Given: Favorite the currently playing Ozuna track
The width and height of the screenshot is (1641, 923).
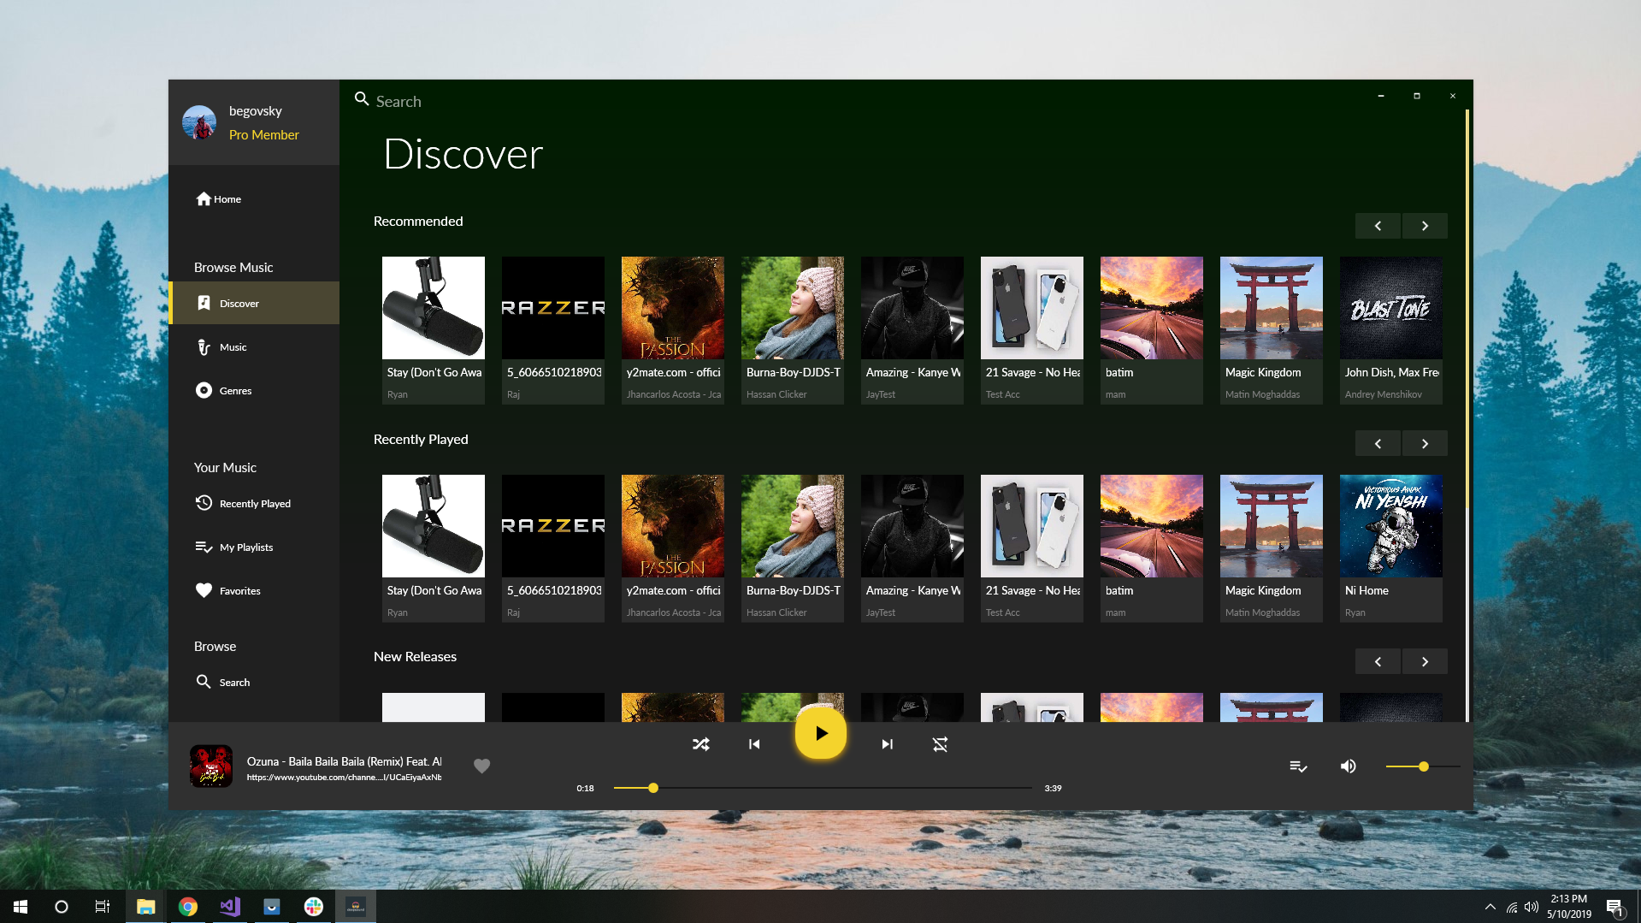Looking at the screenshot, I should 481,766.
